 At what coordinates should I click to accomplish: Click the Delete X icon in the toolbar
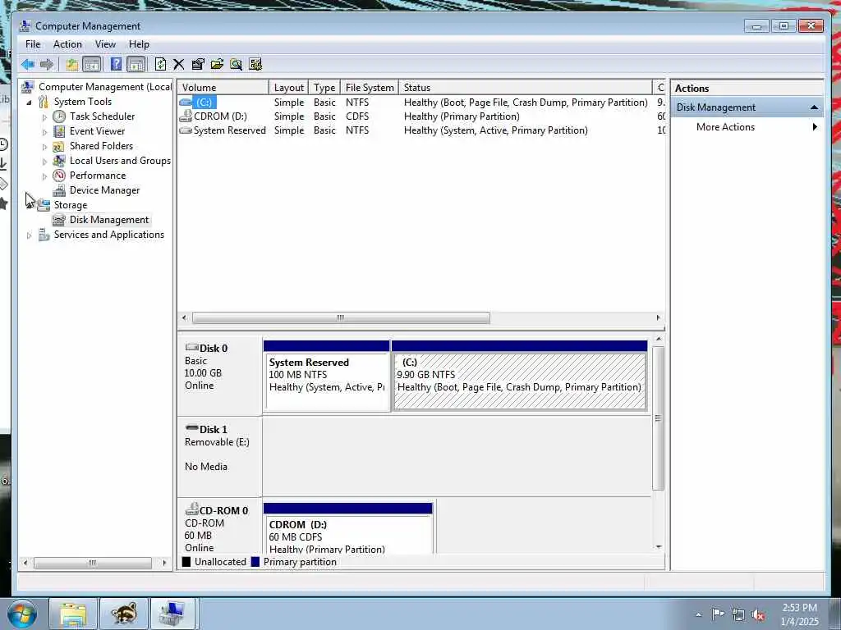[178, 65]
